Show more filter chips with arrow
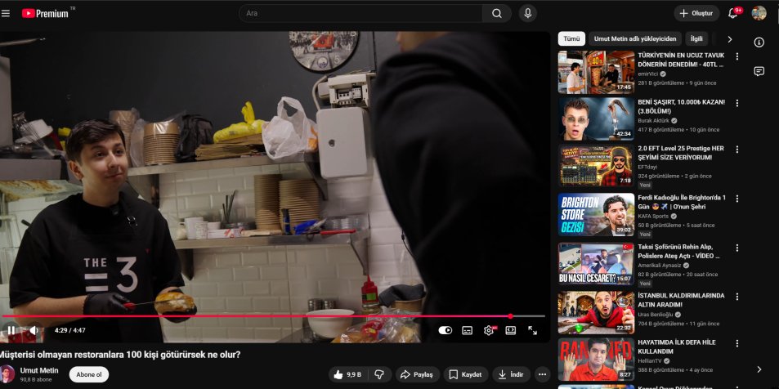Screen dimensions: 779x389 (x=729, y=38)
